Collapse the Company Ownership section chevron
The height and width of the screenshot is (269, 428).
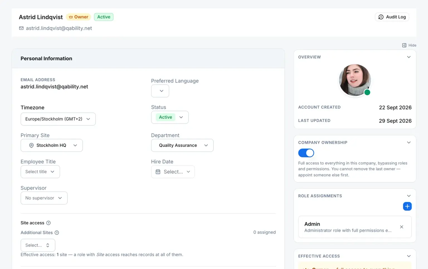click(409, 143)
